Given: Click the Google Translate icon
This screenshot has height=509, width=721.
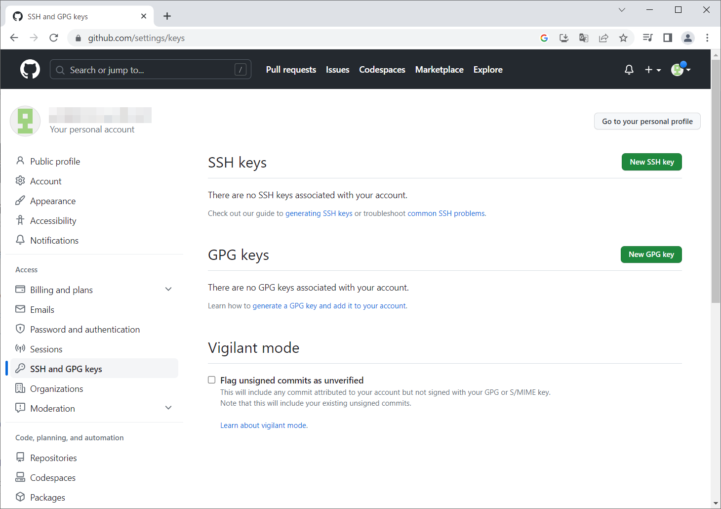Looking at the screenshot, I should pyautogui.click(x=584, y=38).
